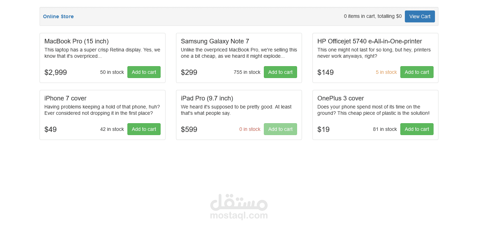This screenshot has width=478, height=225.
Task: Click the red 0 in stock label
Action: [x=250, y=129]
